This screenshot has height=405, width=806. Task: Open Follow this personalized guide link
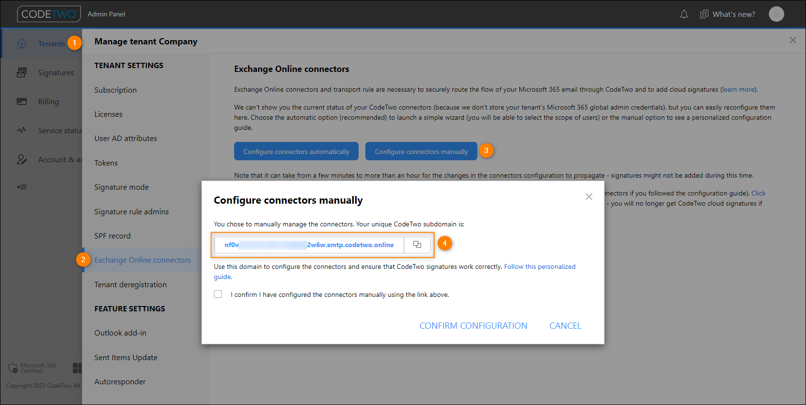[540, 266]
